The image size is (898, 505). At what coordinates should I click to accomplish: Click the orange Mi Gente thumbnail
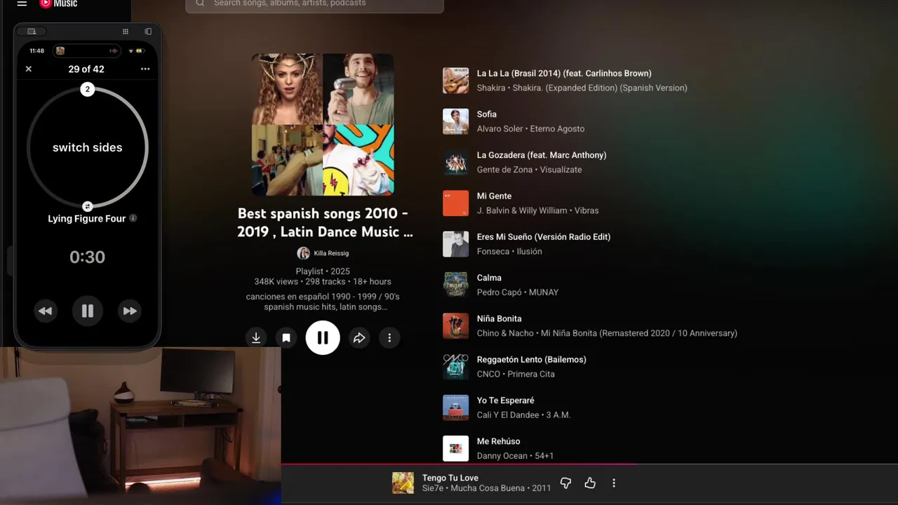coord(455,203)
